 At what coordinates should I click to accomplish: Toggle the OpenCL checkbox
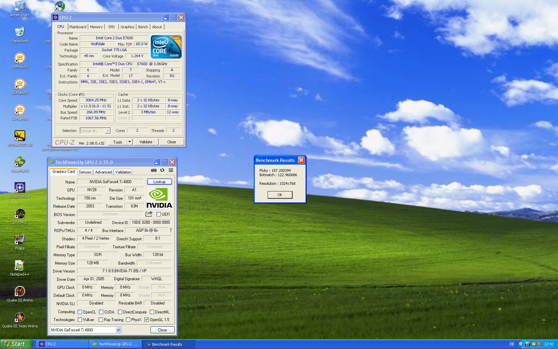click(x=80, y=312)
